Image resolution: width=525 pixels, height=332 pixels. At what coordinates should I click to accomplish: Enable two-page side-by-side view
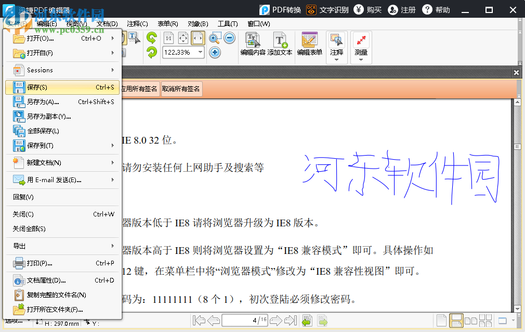(471, 320)
